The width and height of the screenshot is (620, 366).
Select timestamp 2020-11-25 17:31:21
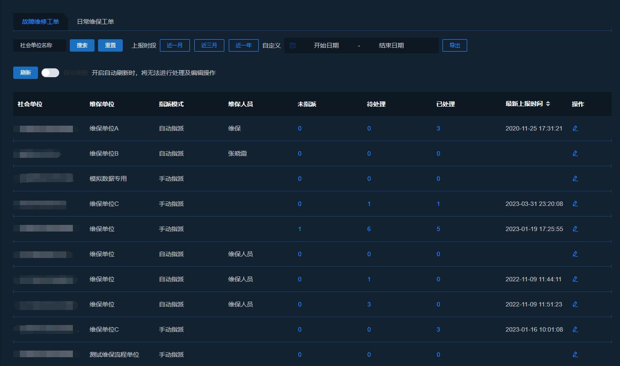coord(534,128)
